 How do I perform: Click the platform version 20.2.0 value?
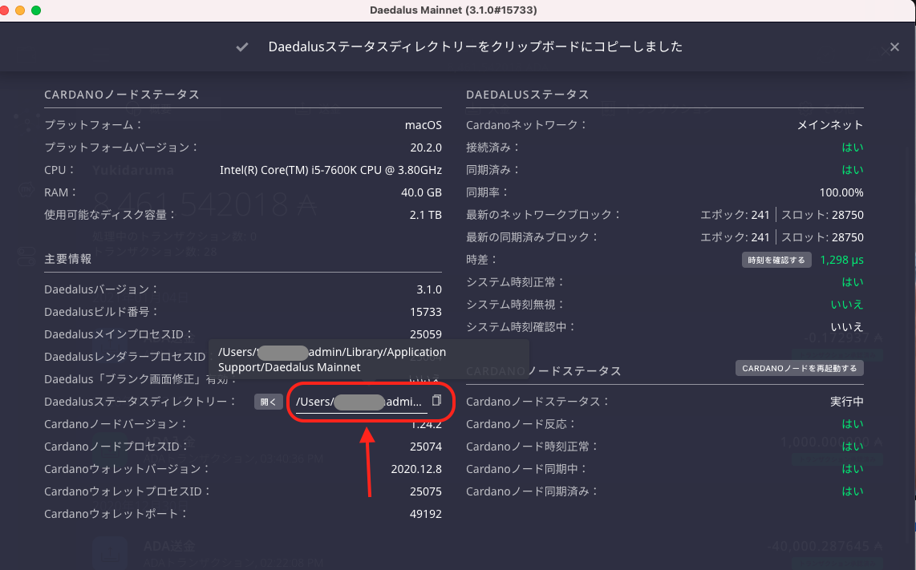click(x=426, y=148)
